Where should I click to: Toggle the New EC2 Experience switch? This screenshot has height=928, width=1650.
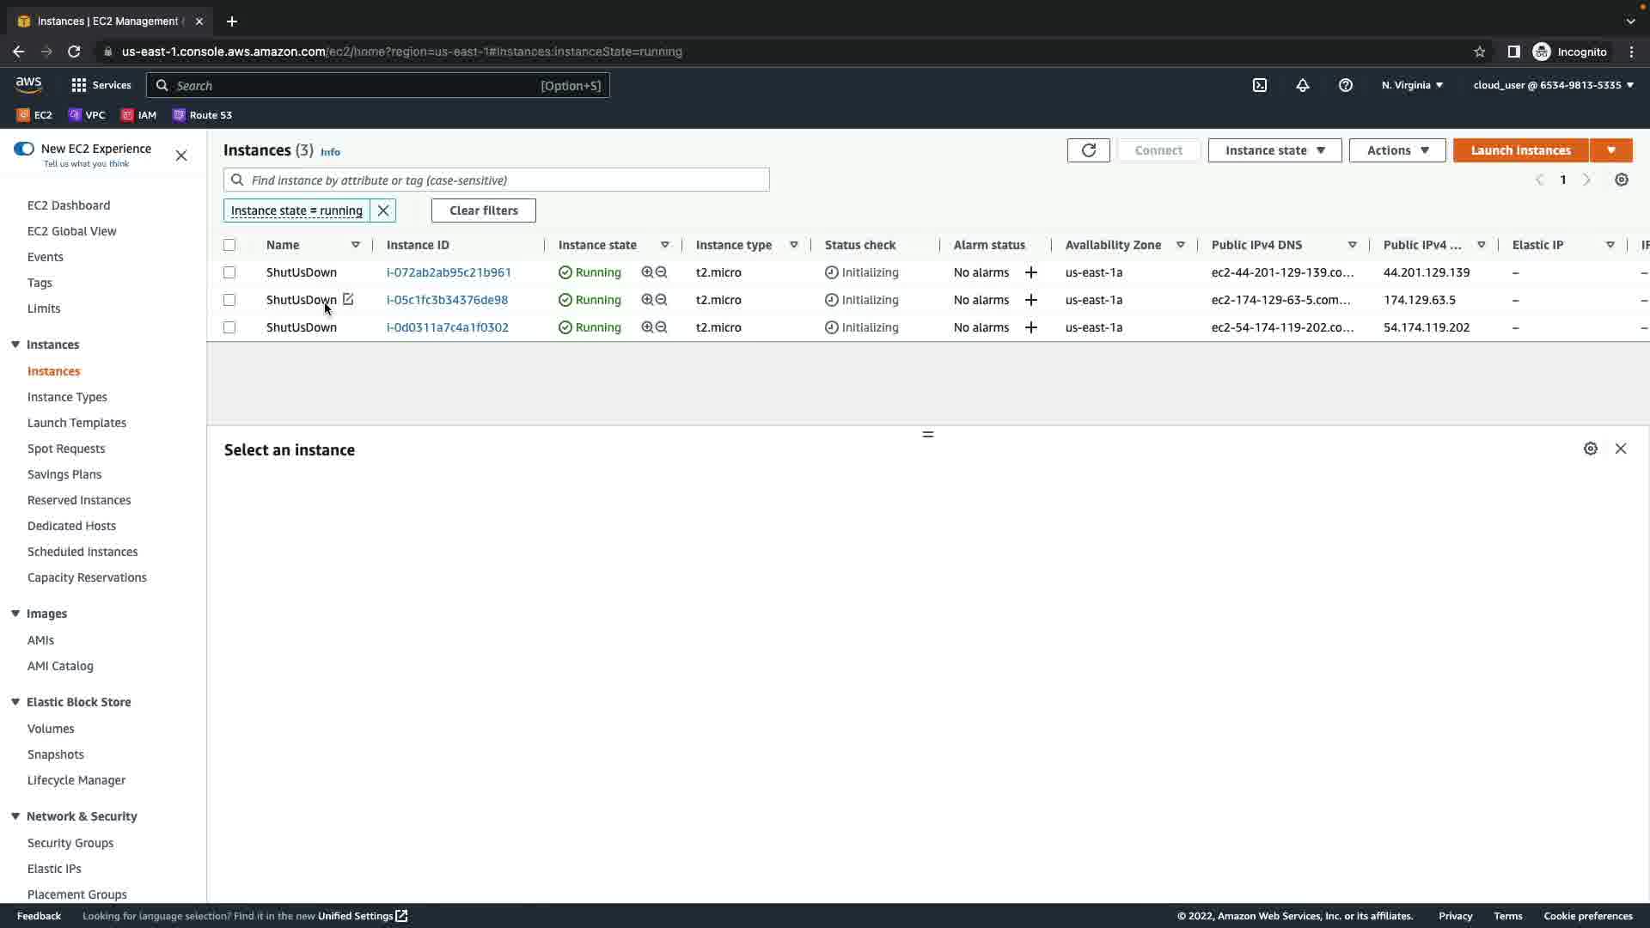click(x=24, y=149)
